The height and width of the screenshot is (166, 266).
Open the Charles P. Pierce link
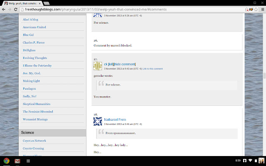(34, 42)
